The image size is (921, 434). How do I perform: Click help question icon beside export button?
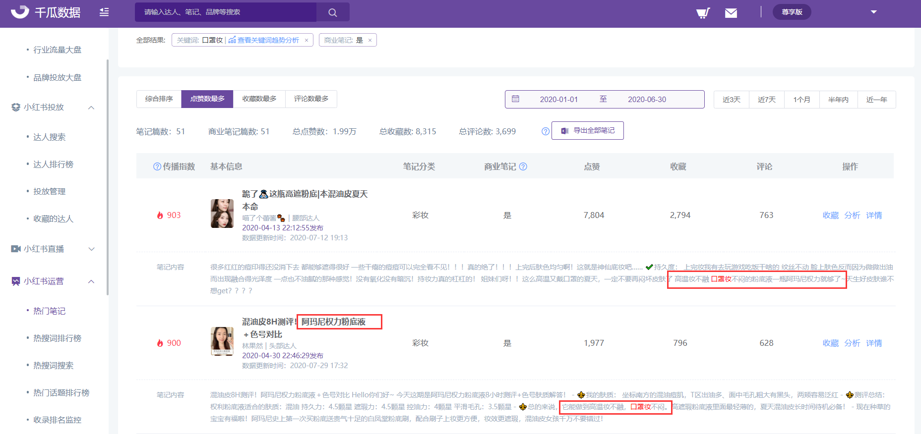tap(546, 131)
